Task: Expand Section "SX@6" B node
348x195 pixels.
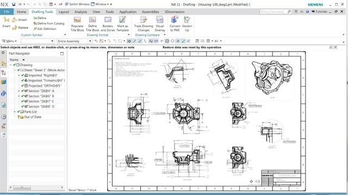Action: [x=19, y=96]
